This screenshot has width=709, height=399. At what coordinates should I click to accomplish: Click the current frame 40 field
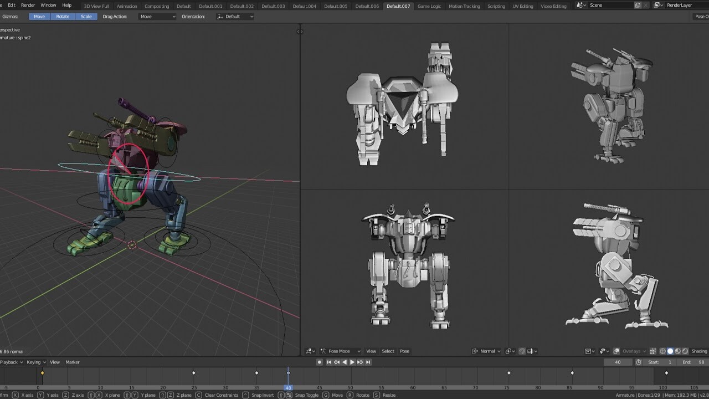point(619,362)
